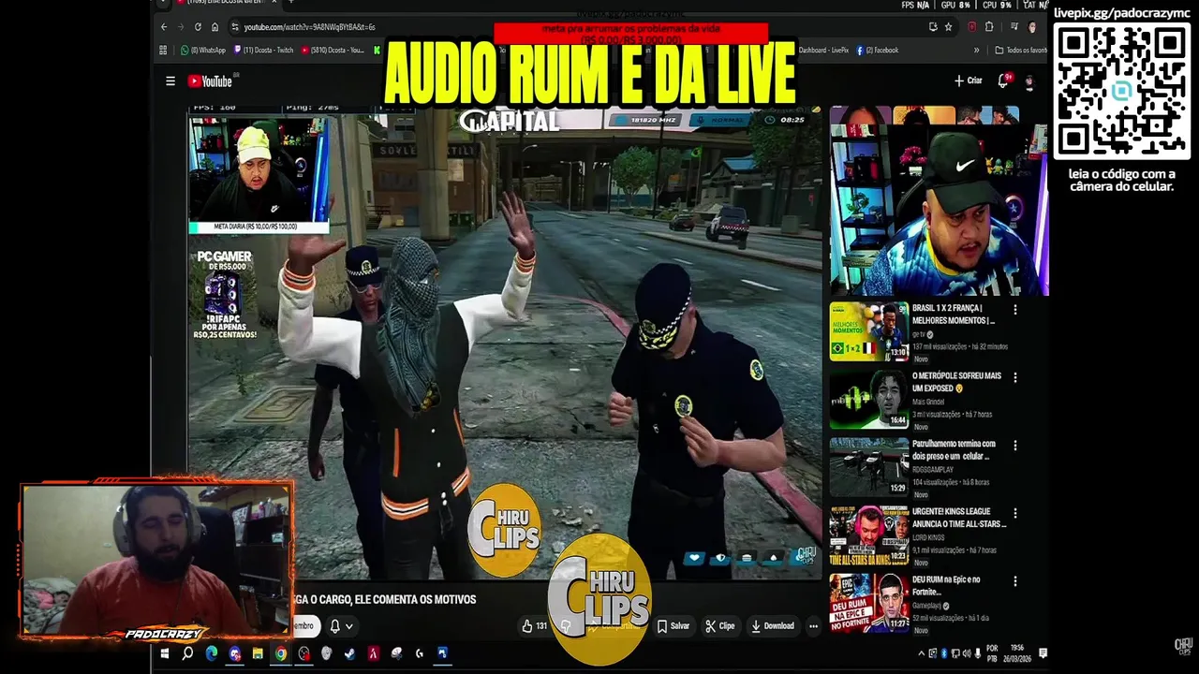Open options for Brasil 1 x 2 França video
The width and height of the screenshot is (1199, 674).
click(x=1015, y=310)
